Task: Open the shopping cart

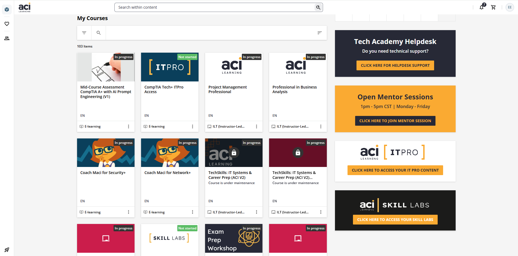Action: 493,7
